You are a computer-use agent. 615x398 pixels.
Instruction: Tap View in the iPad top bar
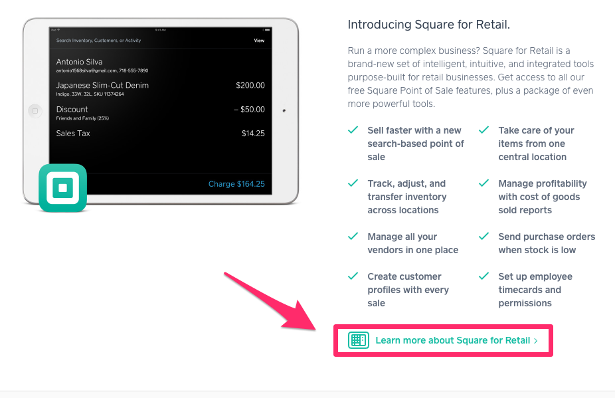(259, 41)
